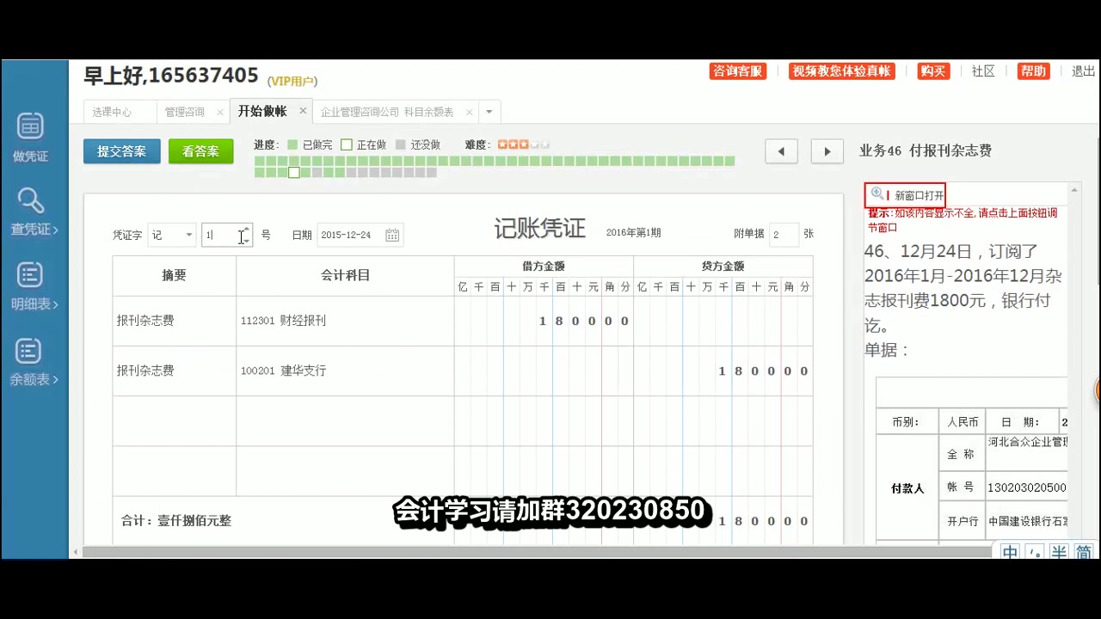Image resolution: width=1101 pixels, height=619 pixels.
Task: Select the 100201 建华支行 account cell
Action: (345, 371)
